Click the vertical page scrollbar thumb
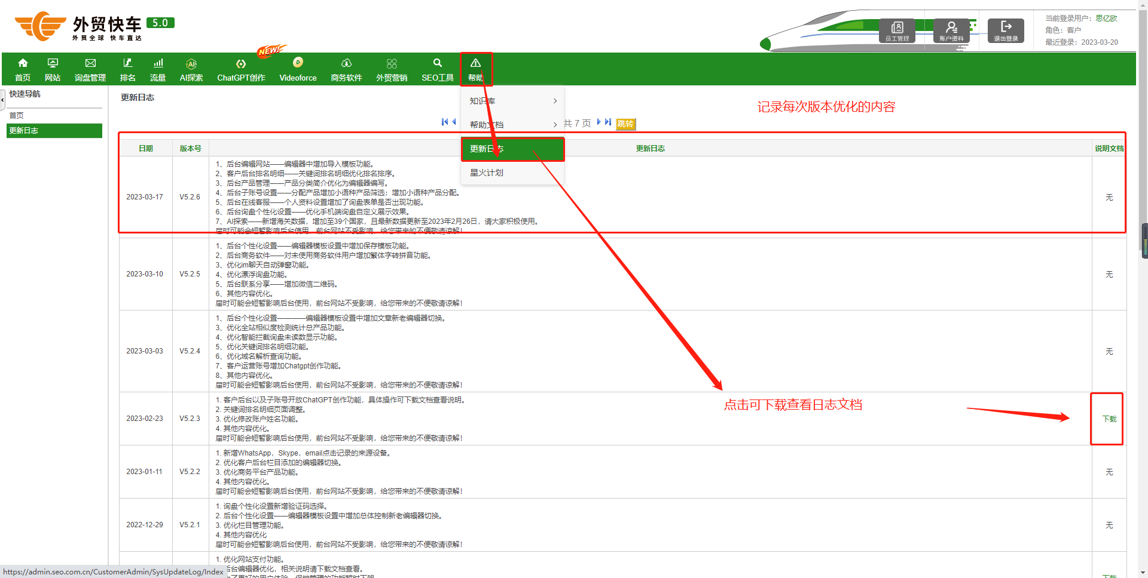The height and width of the screenshot is (578, 1148). point(1144,241)
